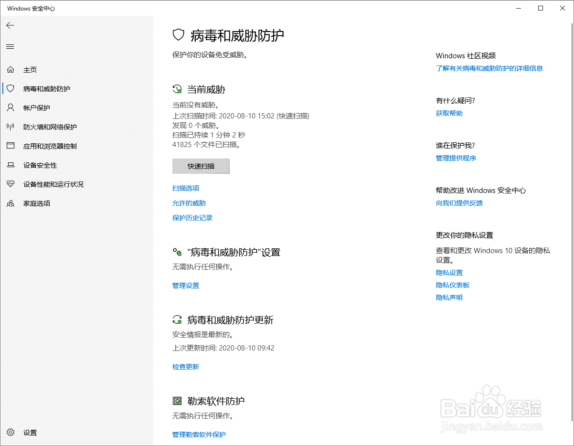Click the 当前威胁 heading

point(206,89)
